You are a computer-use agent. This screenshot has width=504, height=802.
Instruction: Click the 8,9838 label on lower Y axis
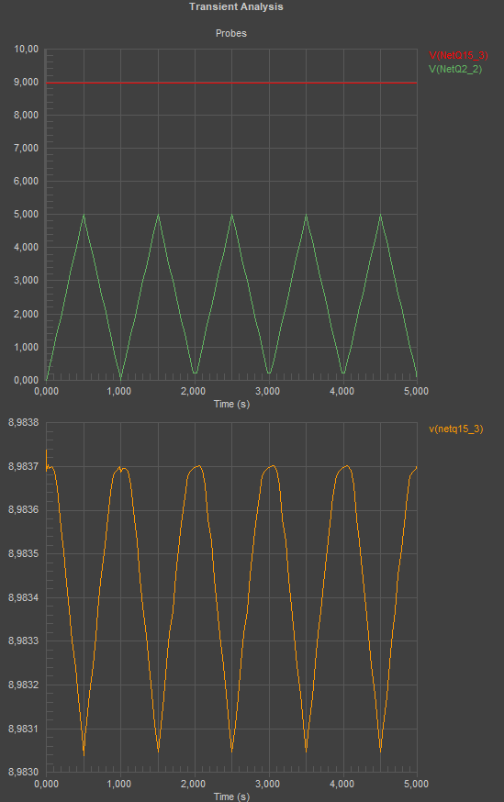[x=23, y=422]
